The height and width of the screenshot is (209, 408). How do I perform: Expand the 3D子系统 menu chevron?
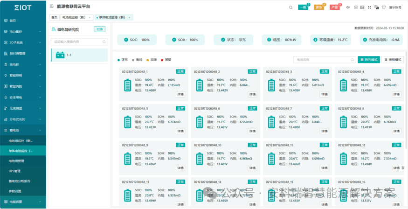pos(40,42)
